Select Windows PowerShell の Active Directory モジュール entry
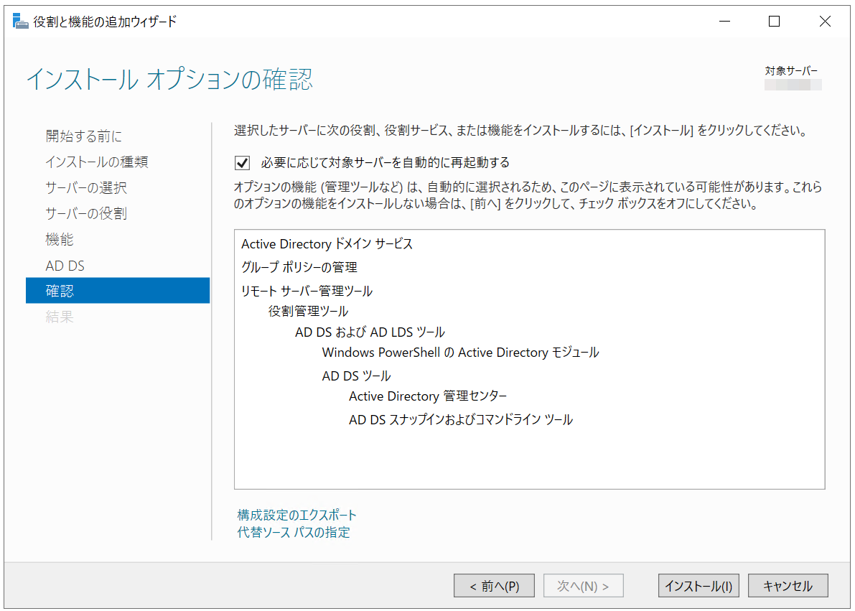The image size is (855, 611). 460,353
